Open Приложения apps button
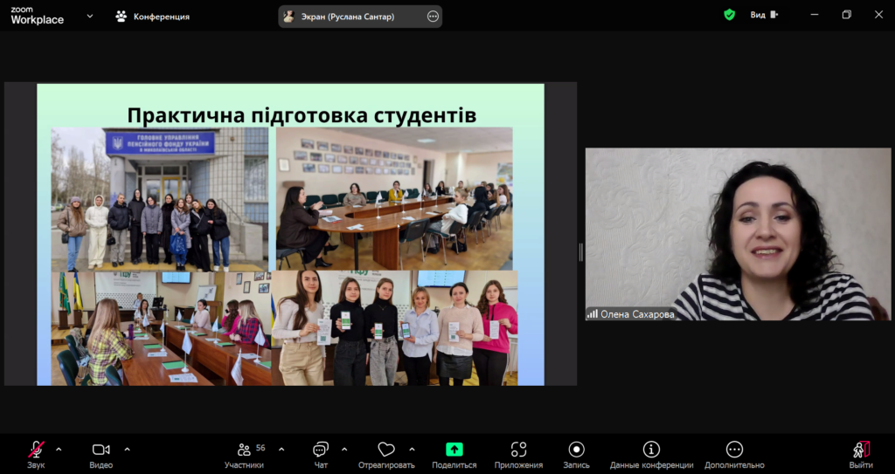This screenshot has width=895, height=474. [x=518, y=455]
